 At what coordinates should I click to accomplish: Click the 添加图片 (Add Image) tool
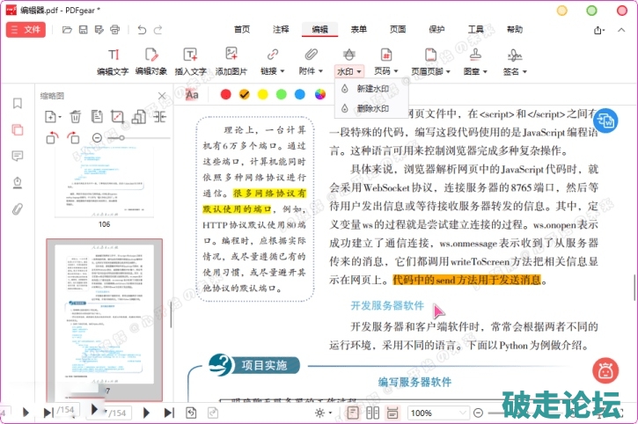point(231,60)
